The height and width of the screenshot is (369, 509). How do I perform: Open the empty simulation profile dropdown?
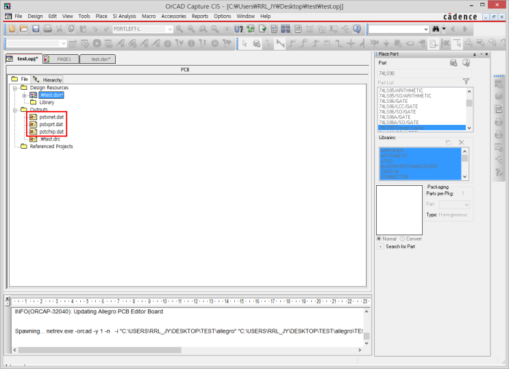64,43
